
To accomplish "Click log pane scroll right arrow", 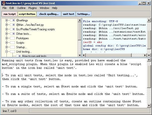I will coord(145,55).
